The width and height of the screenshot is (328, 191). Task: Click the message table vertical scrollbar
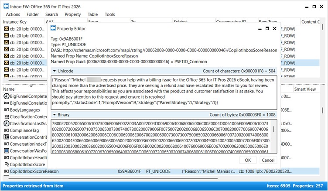pyautogui.click(x=322, y=27)
